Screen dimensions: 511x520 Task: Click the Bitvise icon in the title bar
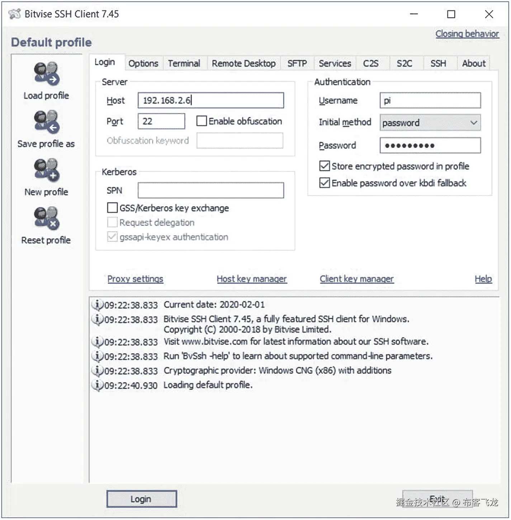pos(15,14)
